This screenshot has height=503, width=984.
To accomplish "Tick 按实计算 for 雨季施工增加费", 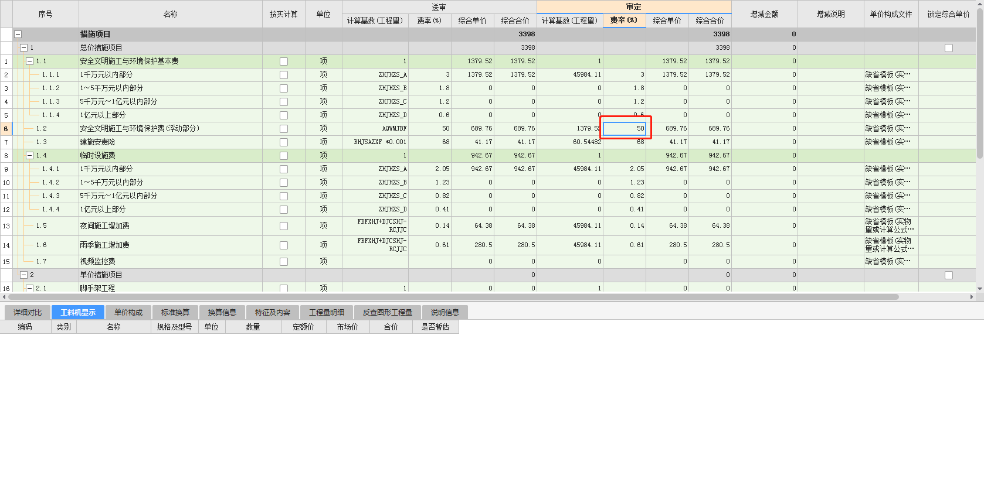I will click(284, 245).
